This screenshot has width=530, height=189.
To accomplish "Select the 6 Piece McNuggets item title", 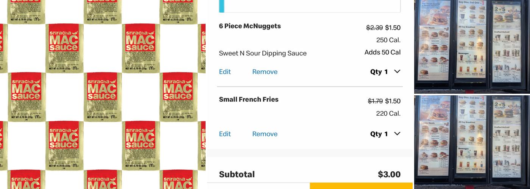I will click(x=250, y=26).
